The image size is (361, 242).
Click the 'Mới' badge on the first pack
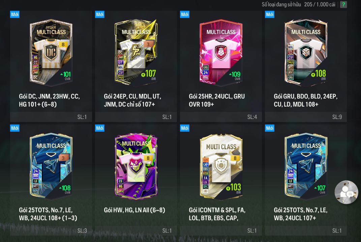click(15, 14)
